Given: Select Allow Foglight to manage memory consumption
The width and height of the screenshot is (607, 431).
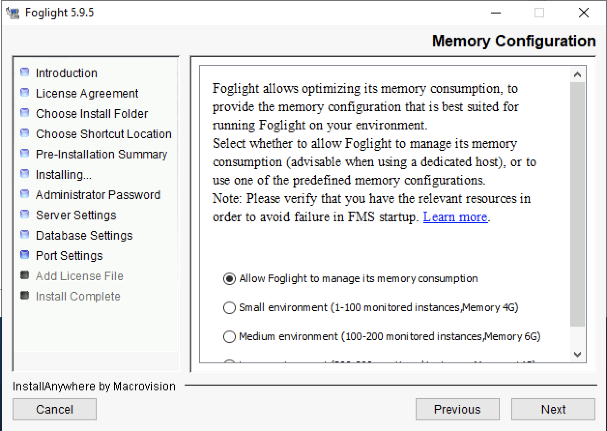Looking at the screenshot, I should [230, 278].
